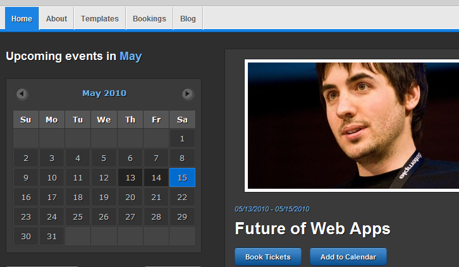Click the Th weekday header
459x267 pixels.
130,119
